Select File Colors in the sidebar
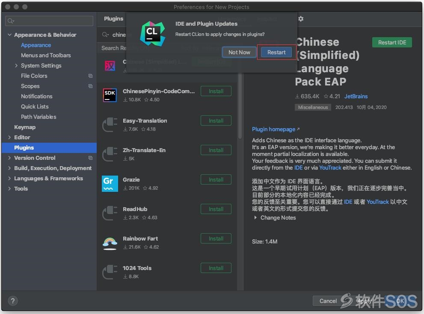The height and width of the screenshot is (314, 424). [x=34, y=76]
